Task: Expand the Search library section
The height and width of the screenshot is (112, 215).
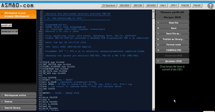Action: coord(18,108)
